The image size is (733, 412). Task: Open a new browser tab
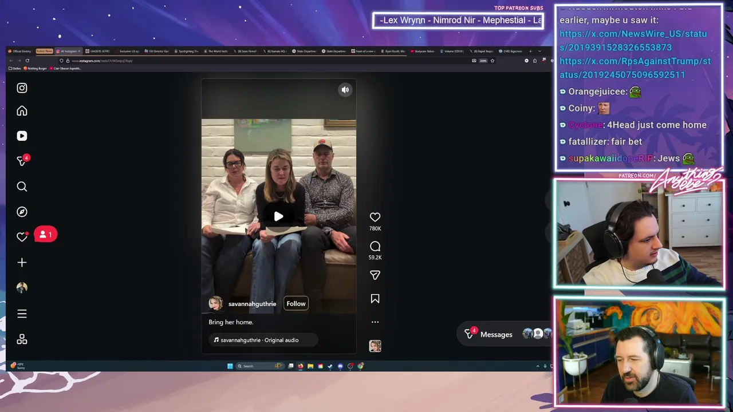pos(530,51)
